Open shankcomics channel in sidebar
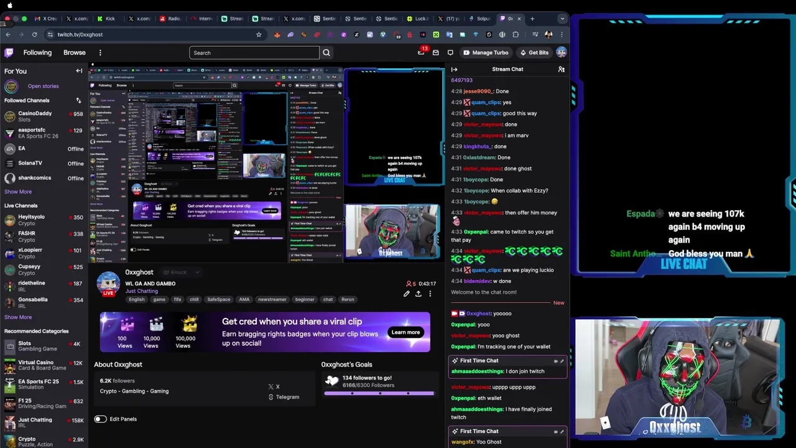Screen dimensions: 796x448 coord(44,178)
